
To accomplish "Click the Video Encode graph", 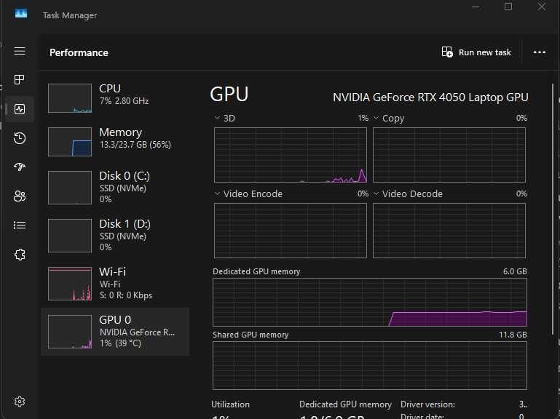I will (291, 231).
